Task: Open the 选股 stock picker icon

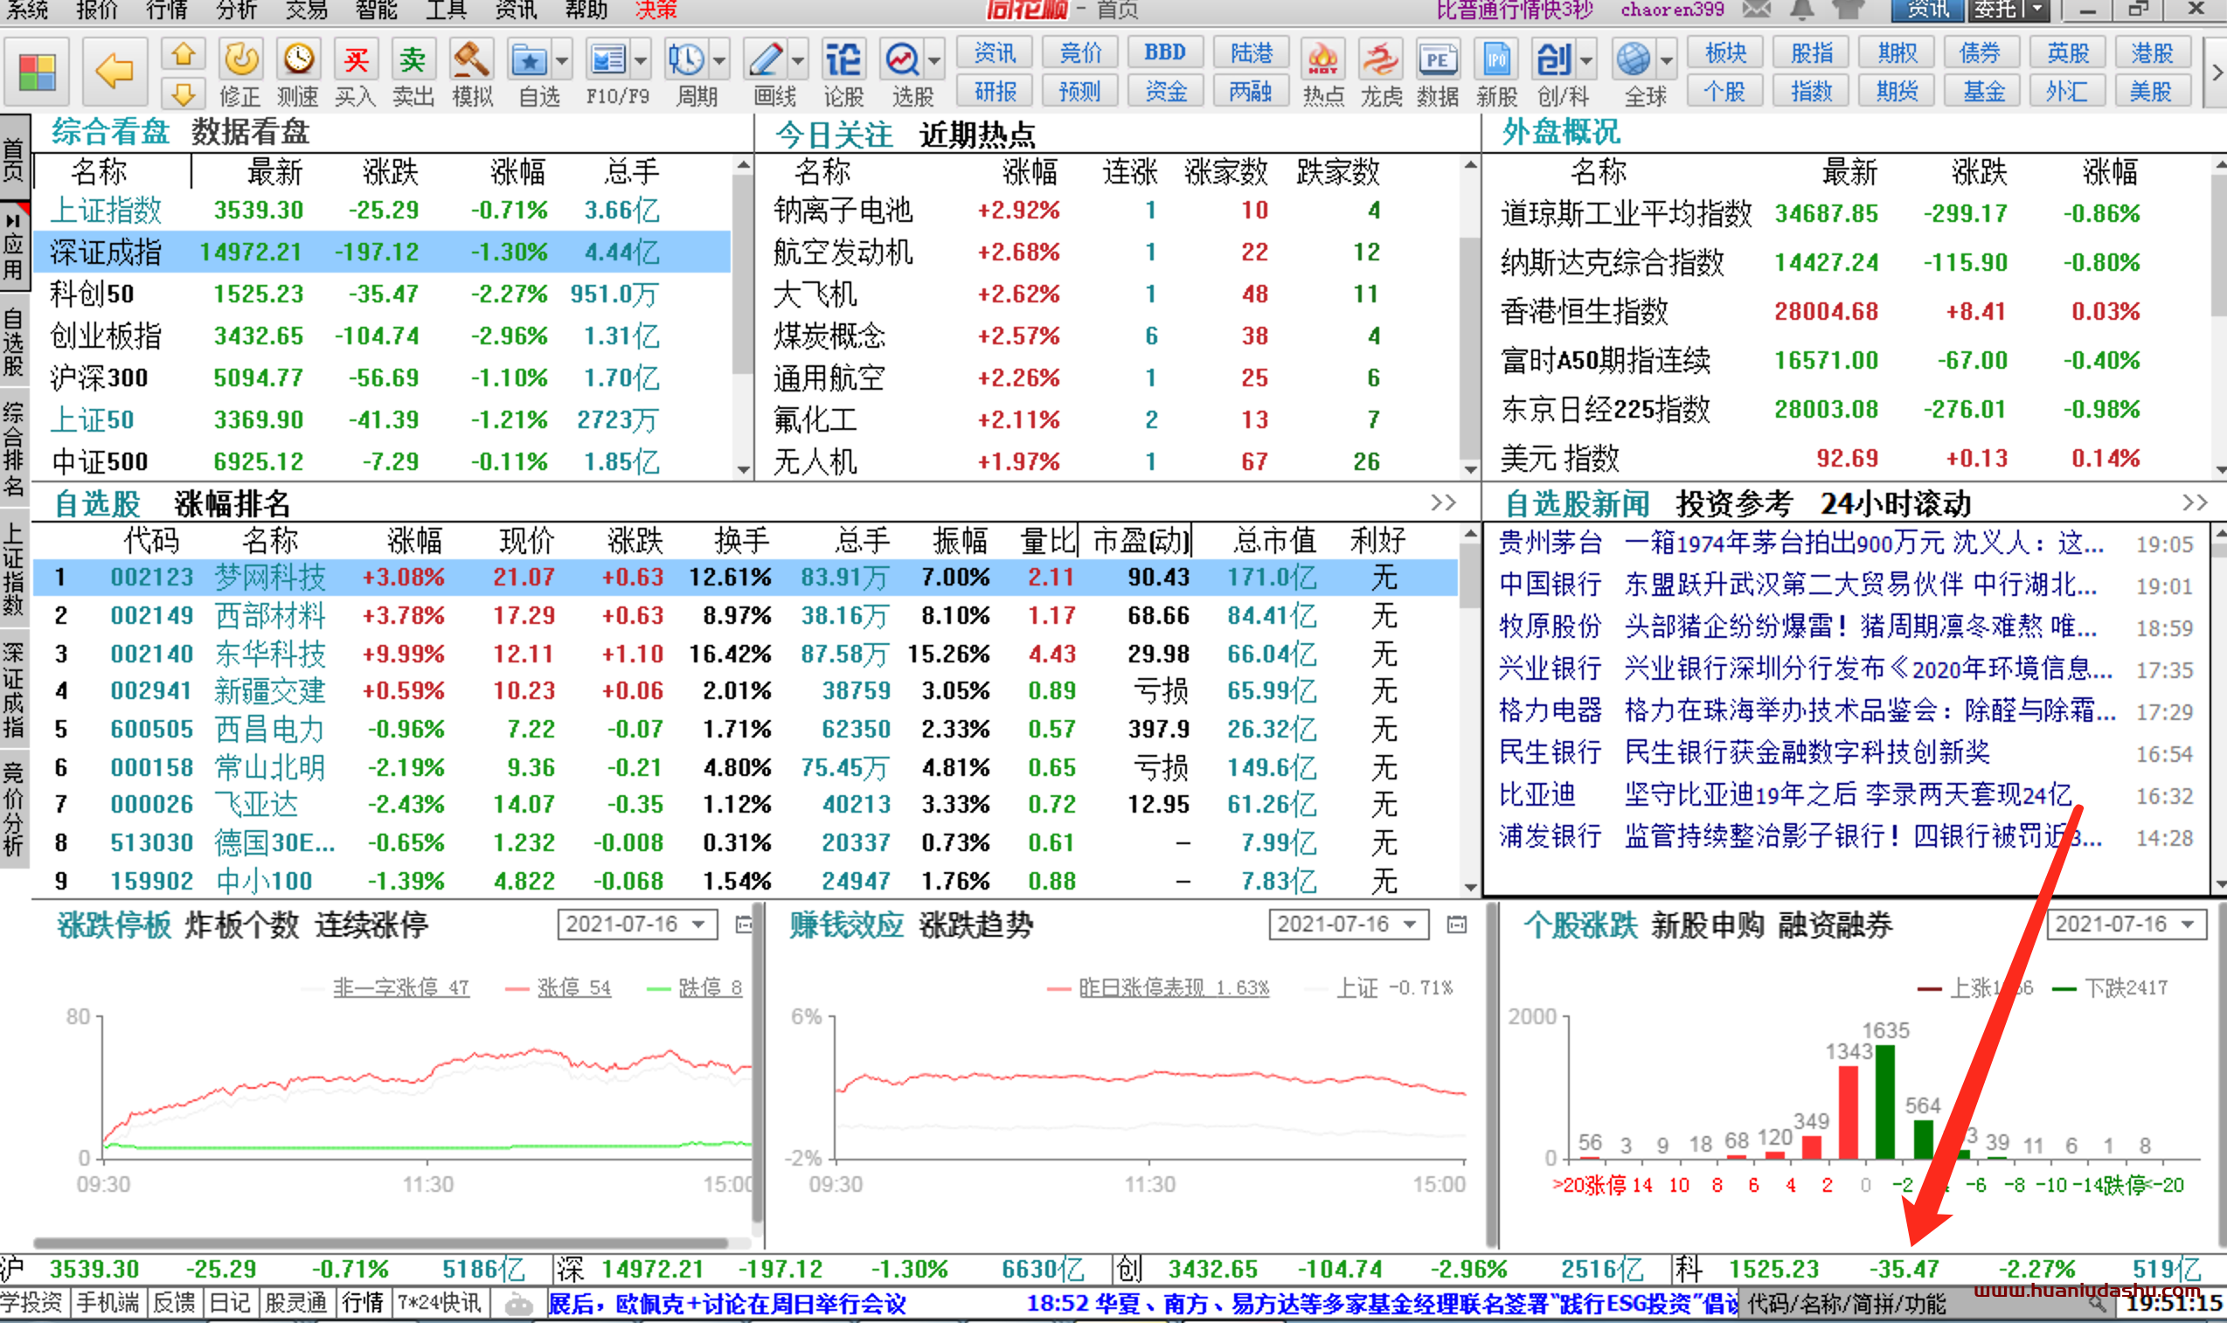Action: pyautogui.click(x=902, y=60)
